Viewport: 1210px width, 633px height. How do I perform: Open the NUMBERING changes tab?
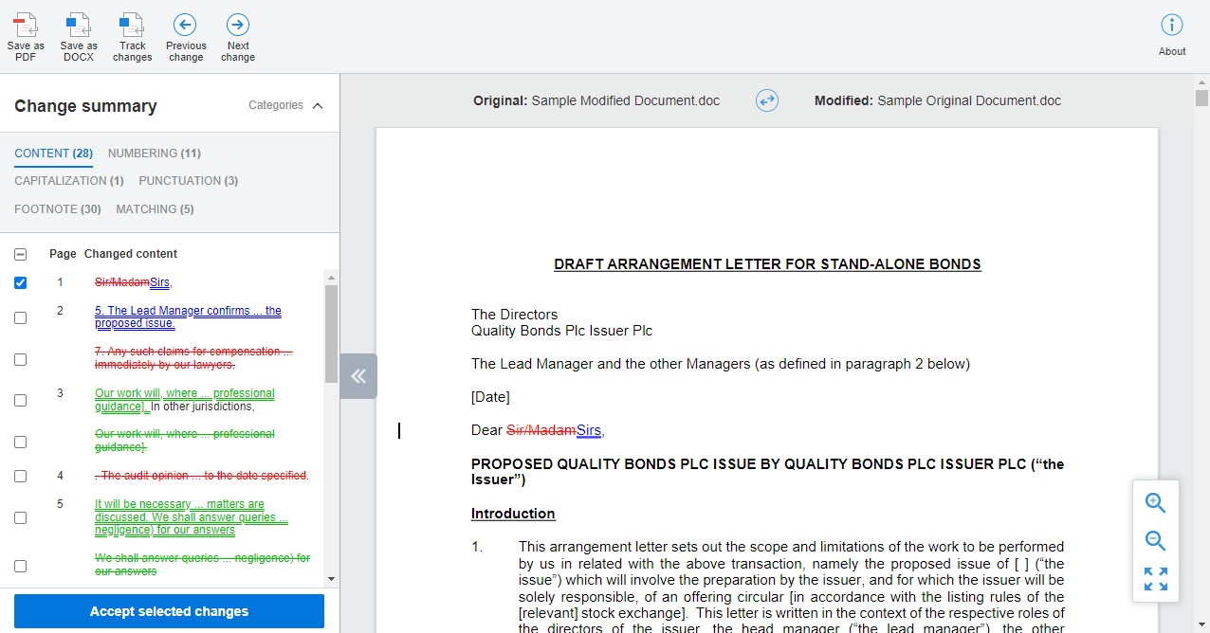pyautogui.click(x=154, y=153)
